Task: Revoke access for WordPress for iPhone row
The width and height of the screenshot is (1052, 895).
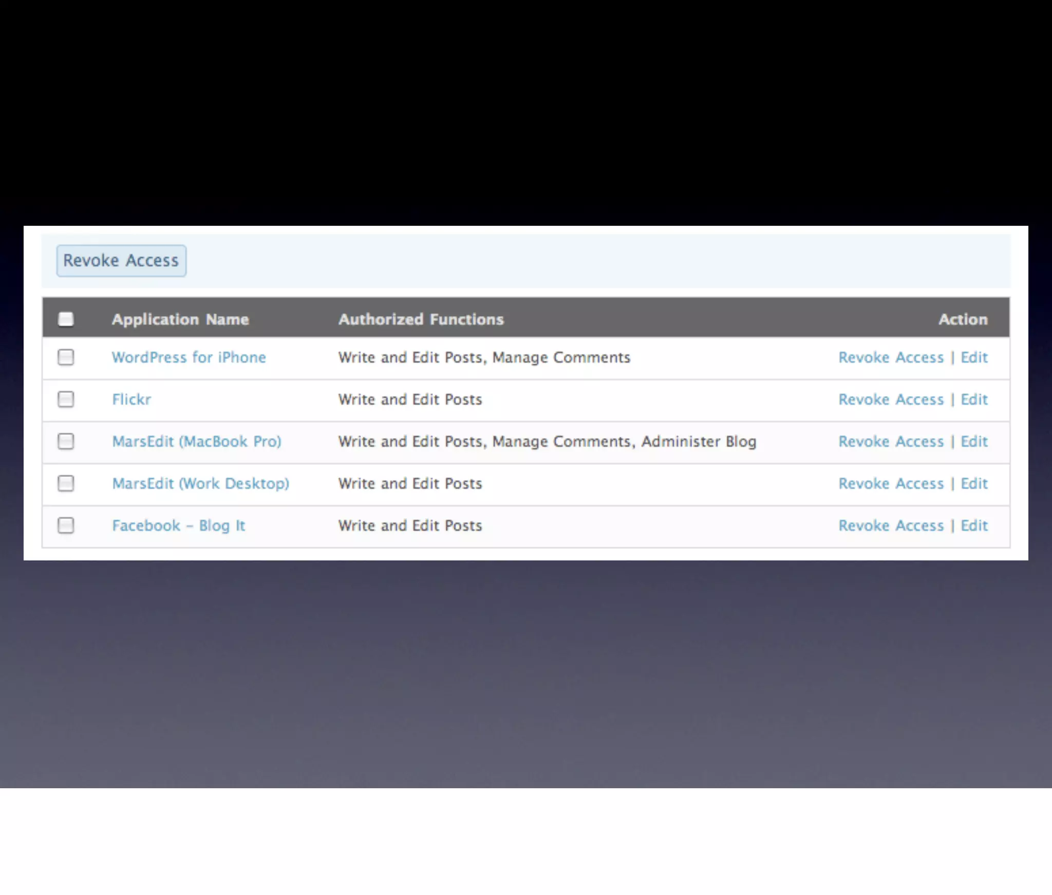Action: click(x=891, y=357)
